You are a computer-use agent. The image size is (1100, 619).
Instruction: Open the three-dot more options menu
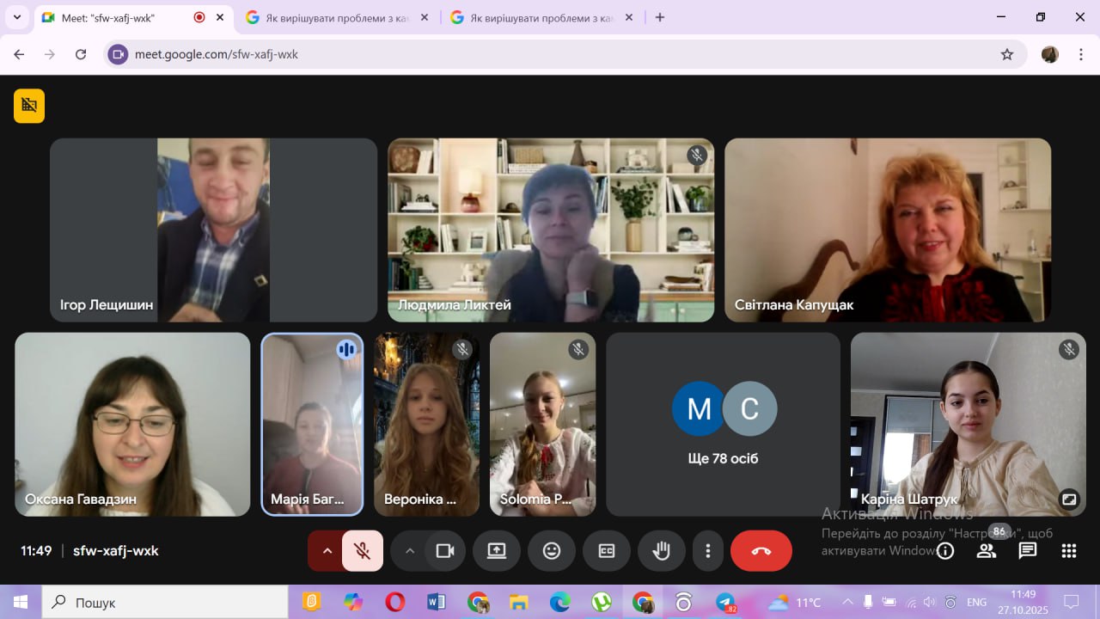pyautogui.click(x=708, y=551)
